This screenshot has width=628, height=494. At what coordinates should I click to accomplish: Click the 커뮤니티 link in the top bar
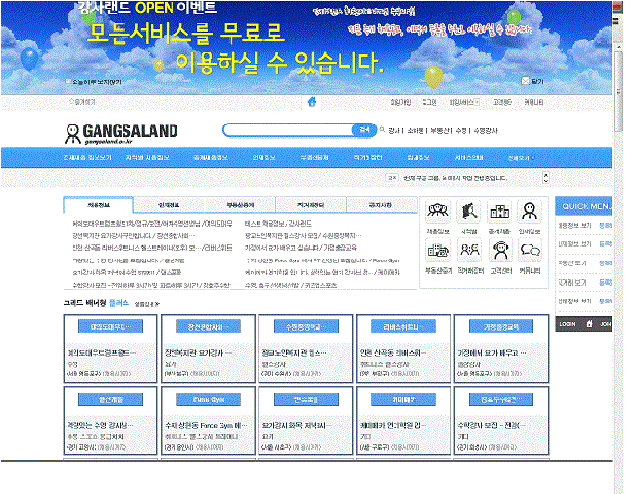click(533, 102)
